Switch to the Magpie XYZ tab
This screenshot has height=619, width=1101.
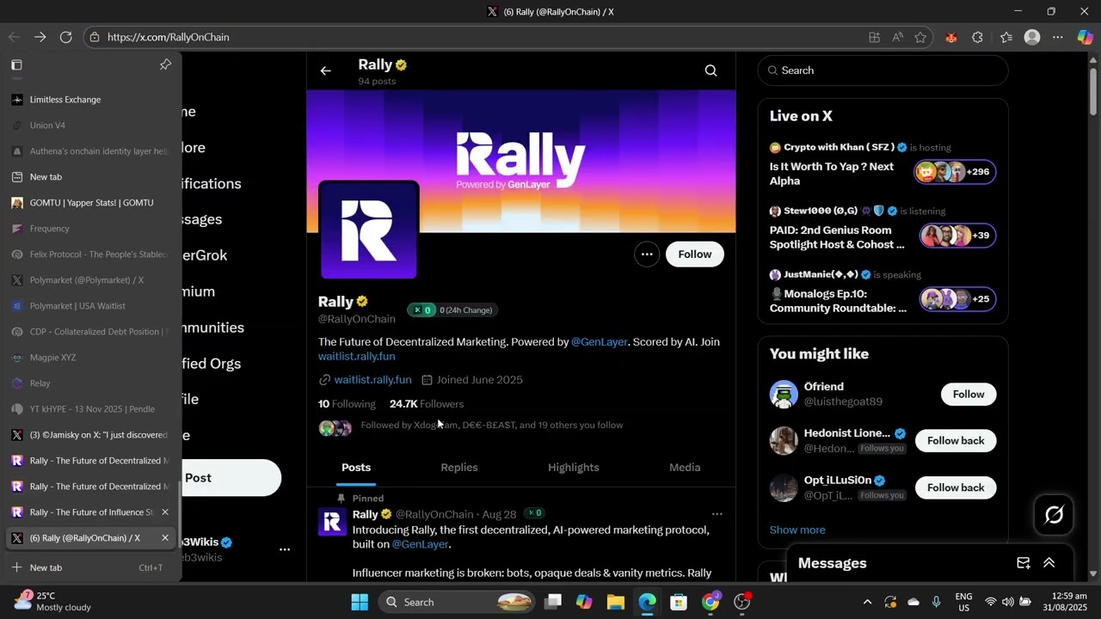click(91, 358)
